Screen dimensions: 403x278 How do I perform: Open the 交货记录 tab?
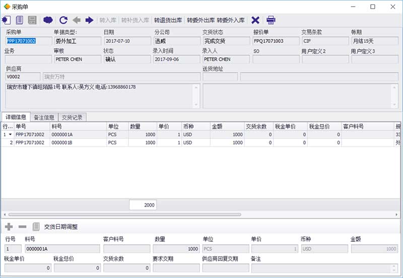pos(73,117)
